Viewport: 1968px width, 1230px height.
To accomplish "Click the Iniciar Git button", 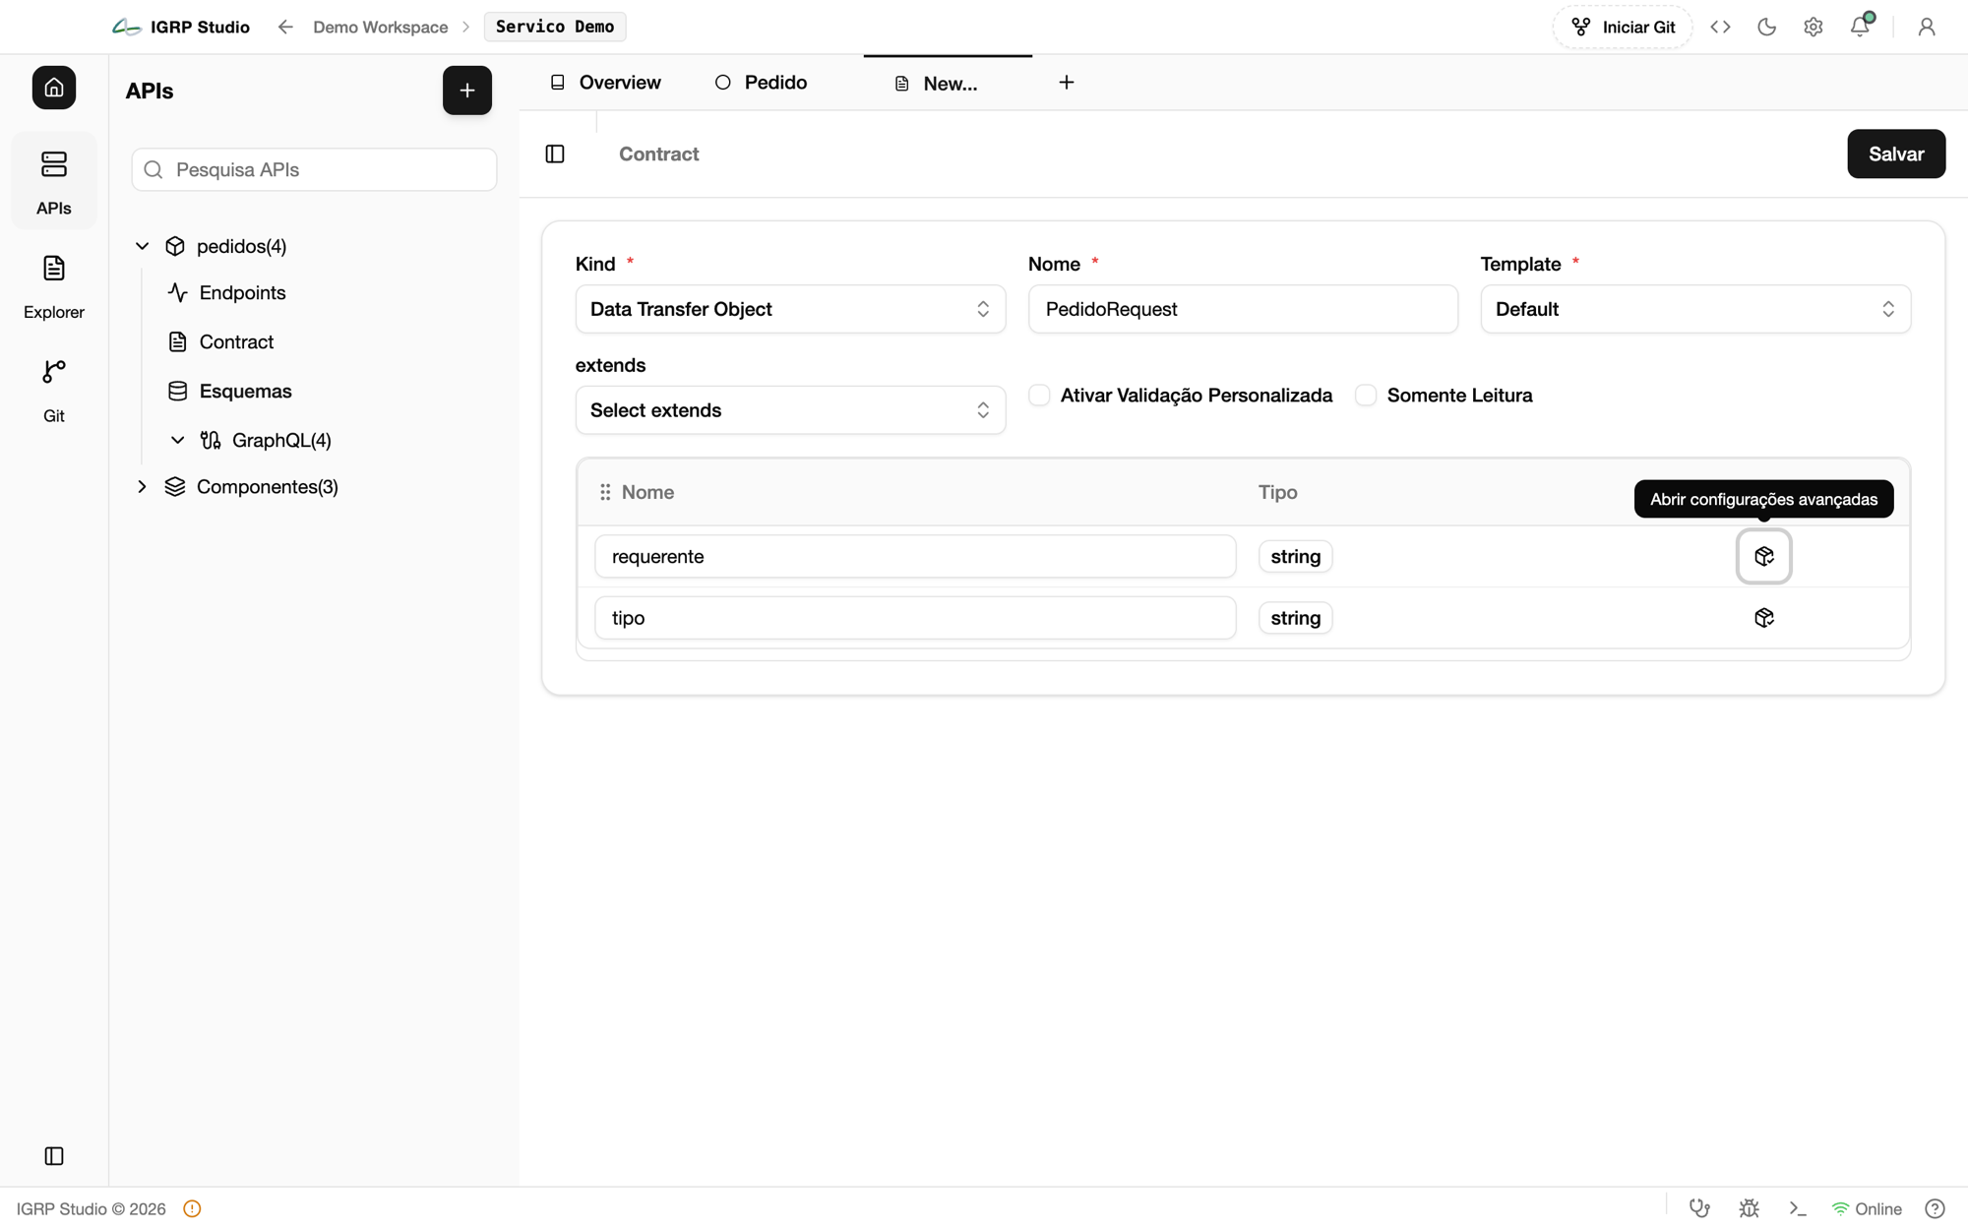I will 1622,27.
